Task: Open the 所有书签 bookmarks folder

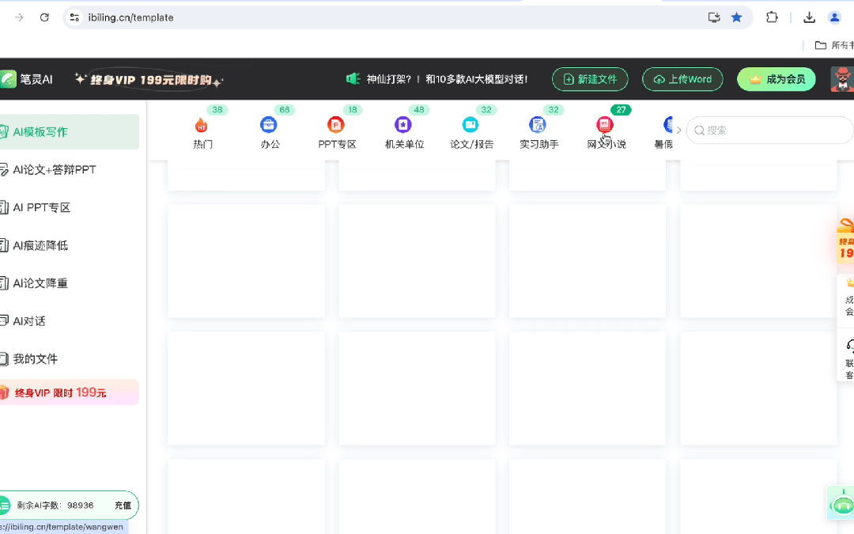Action: click(834, 45)
